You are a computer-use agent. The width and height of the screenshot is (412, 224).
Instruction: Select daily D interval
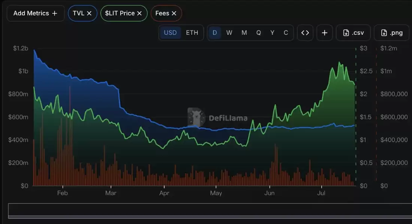pyautogui.click(x=215, y=33)
